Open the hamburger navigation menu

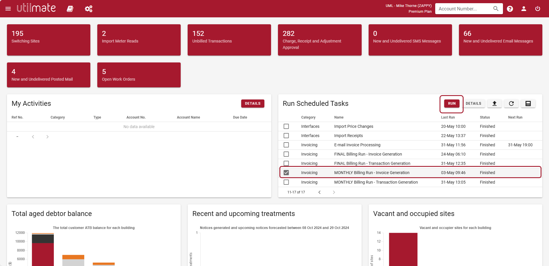pyautogui.click(x=8, y=9)
